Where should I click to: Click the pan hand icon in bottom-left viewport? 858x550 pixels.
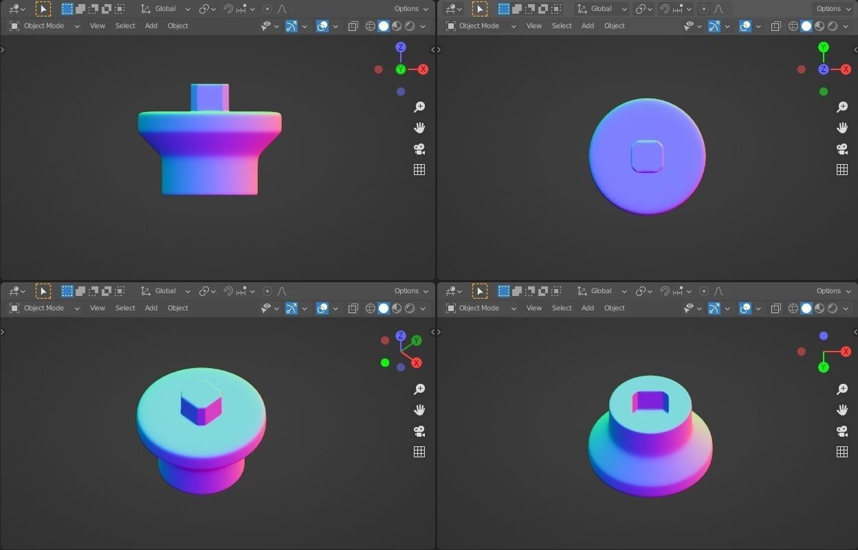[419, 410]
